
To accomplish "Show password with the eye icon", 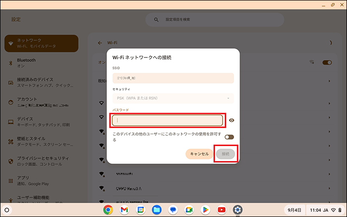I will click(x=231, y=120).
